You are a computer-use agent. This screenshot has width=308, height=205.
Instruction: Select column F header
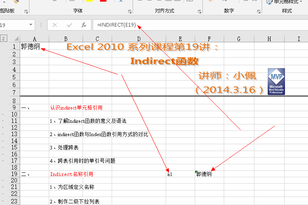209,39
